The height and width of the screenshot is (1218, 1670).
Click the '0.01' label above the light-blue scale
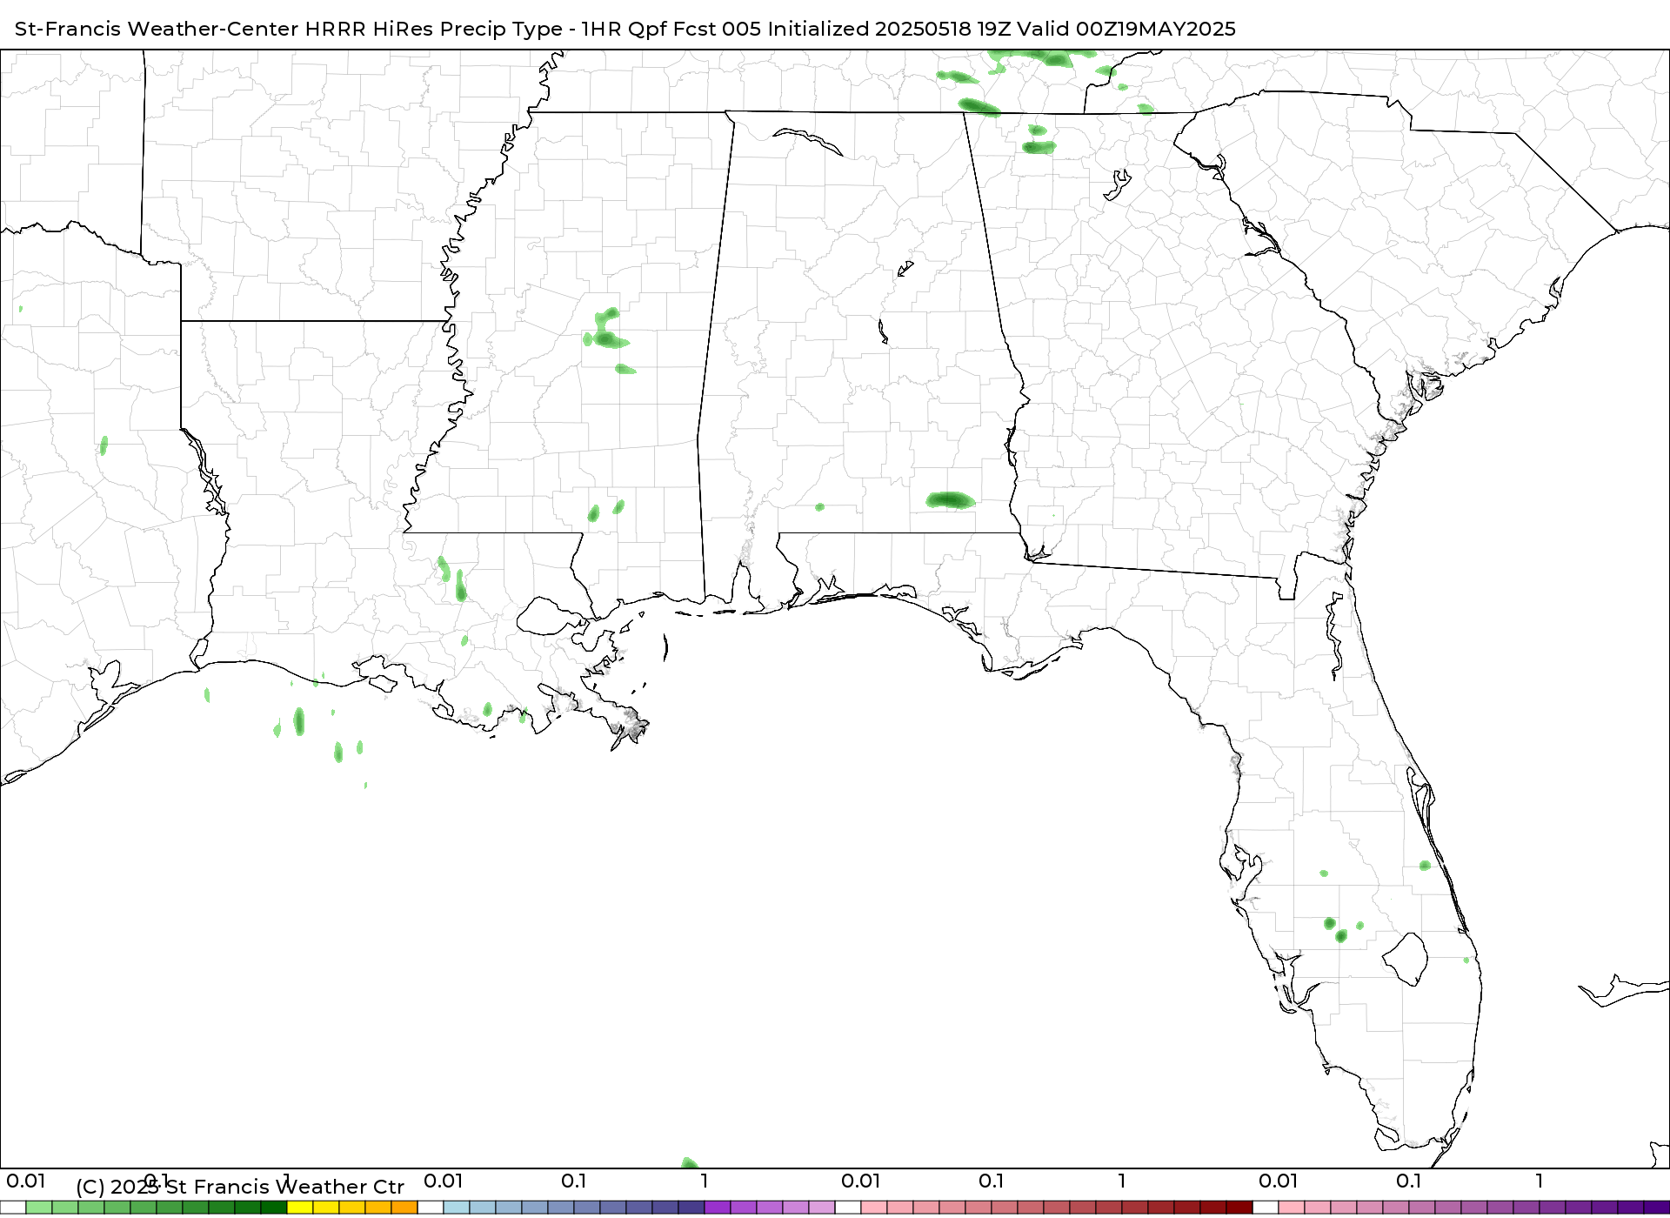click(444, 1181)
